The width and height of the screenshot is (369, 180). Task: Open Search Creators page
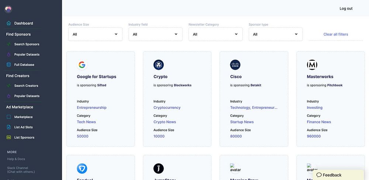pos(26,86)
